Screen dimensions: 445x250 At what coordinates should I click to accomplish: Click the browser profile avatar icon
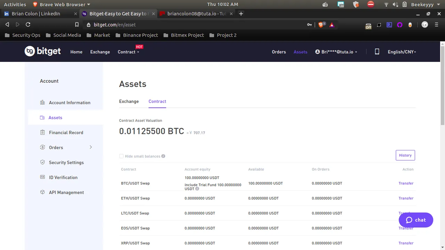click(425, 25)
